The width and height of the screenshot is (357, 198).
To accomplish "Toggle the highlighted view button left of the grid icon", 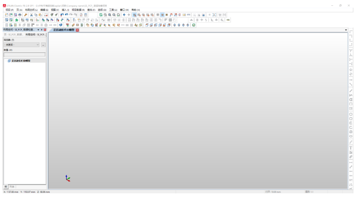I will (x=162, y=15).
